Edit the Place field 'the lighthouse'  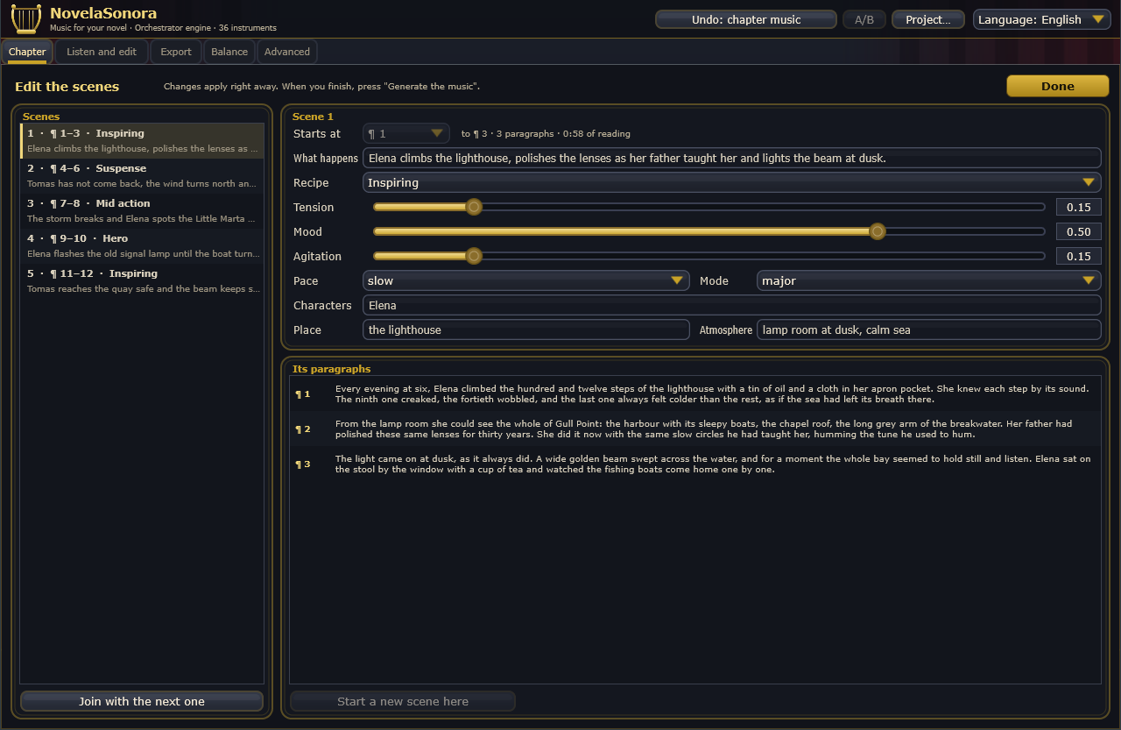click(526, 330)
